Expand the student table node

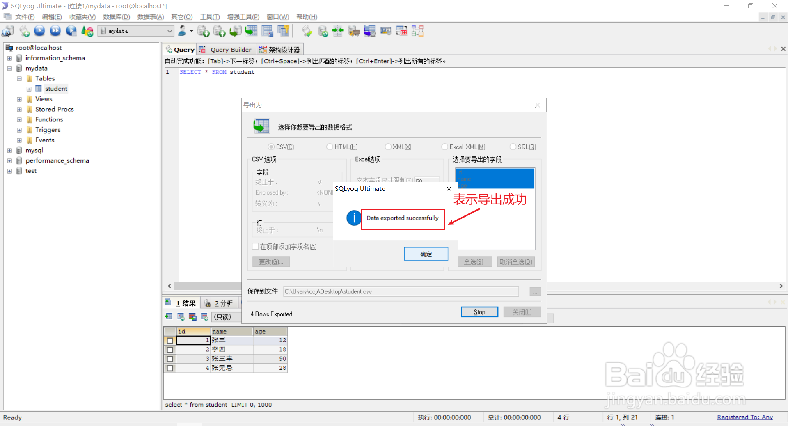pos(29,89)
